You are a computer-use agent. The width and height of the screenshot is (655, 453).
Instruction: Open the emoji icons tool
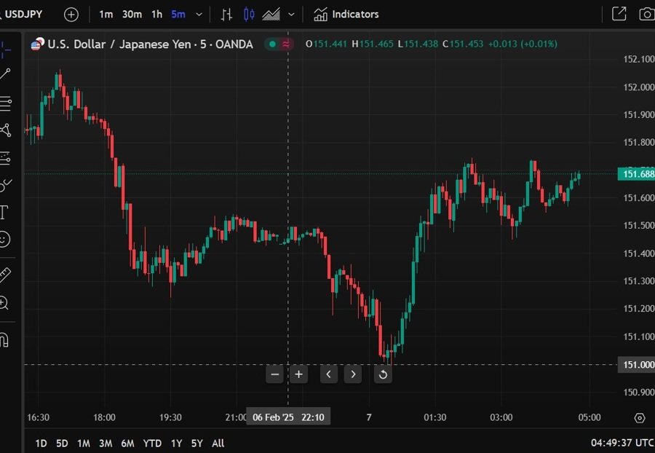click(x=4, y=240)
